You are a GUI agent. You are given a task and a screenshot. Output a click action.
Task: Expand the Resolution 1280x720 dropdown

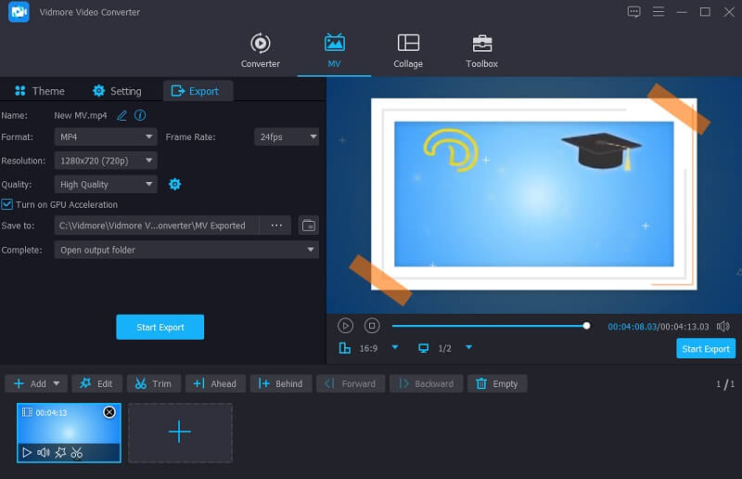(x=106, y=161)
